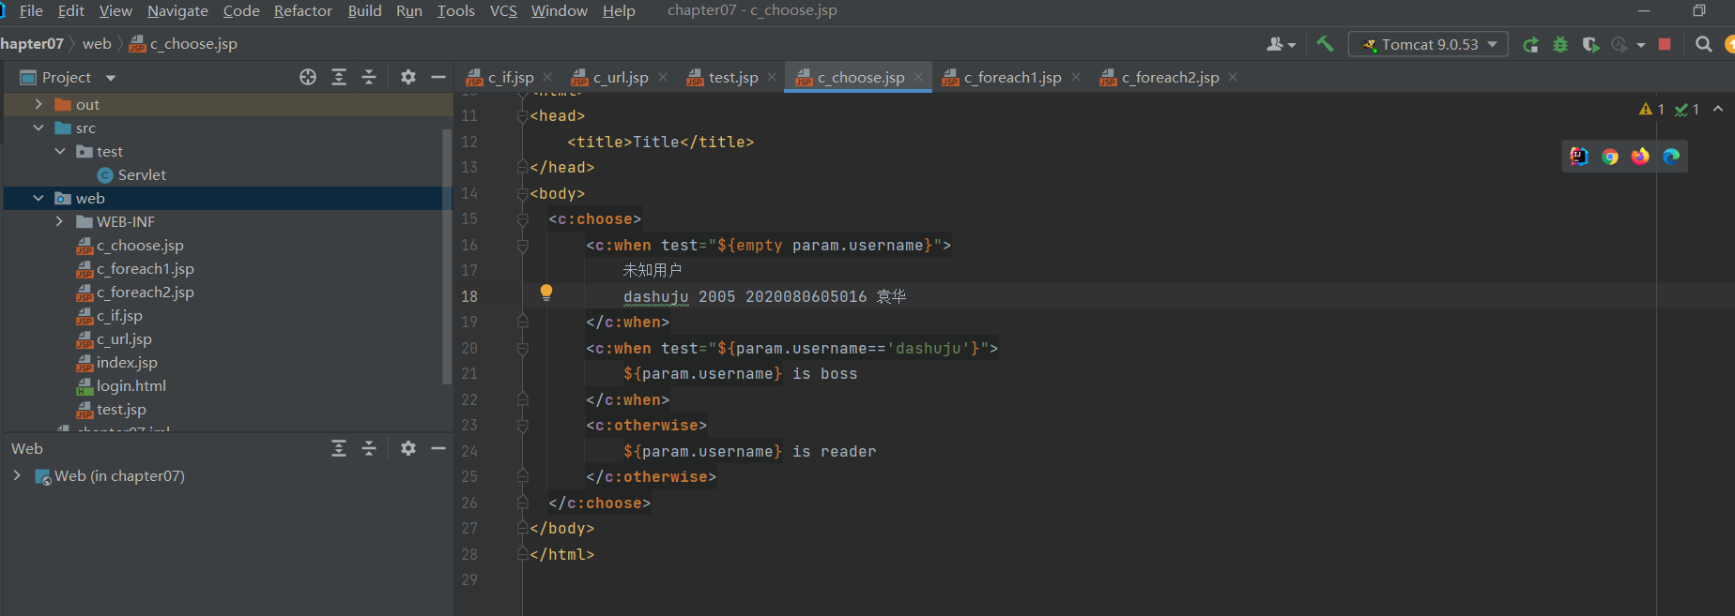Open Web panel gear settings

pyautogui.click(x=407, y=448)
